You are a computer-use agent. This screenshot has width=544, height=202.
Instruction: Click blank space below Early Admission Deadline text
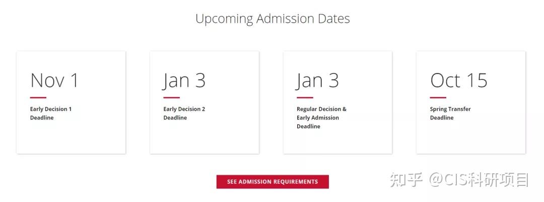pyautogui.click(x=337, y=142)
